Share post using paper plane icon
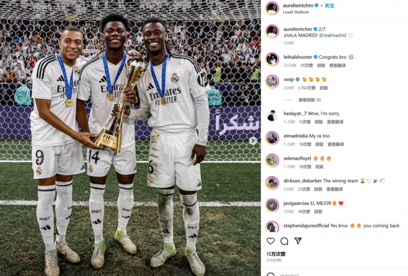This screenshot has height=276, width=408. pos(298,241)
